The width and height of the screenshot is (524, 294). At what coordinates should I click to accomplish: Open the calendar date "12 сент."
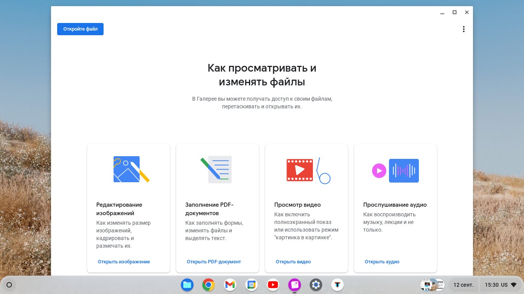(463, 285)
